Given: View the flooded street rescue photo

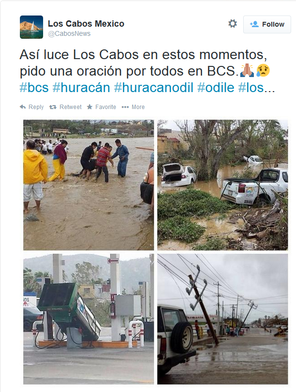Looking at the screenshot, I should pos(89,185).
